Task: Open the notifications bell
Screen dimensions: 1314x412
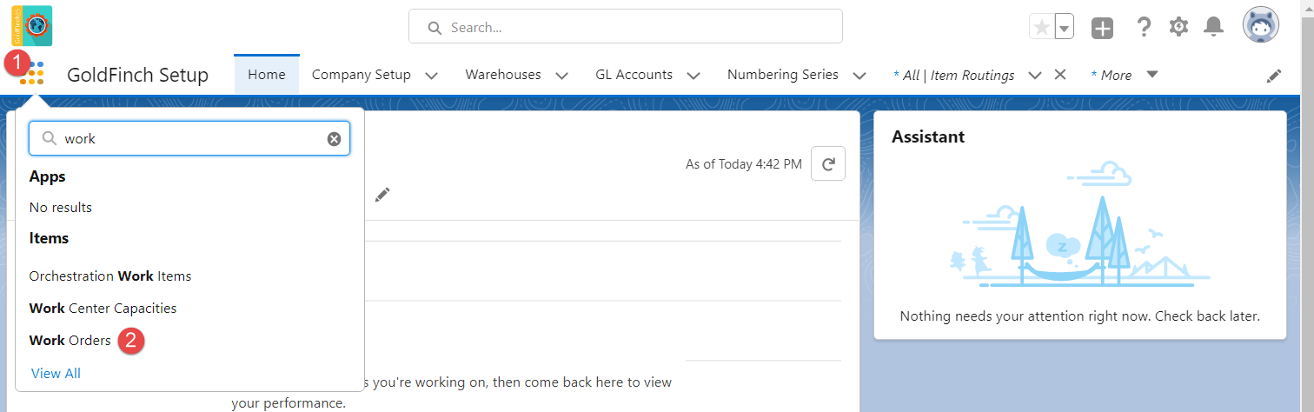Action: pyautogui.click(x=1213, y=27)
